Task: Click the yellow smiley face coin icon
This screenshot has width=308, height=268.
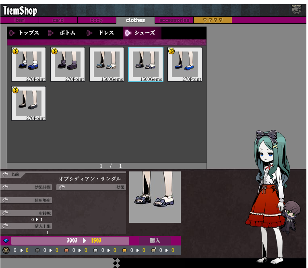Action: click(124, 250)
